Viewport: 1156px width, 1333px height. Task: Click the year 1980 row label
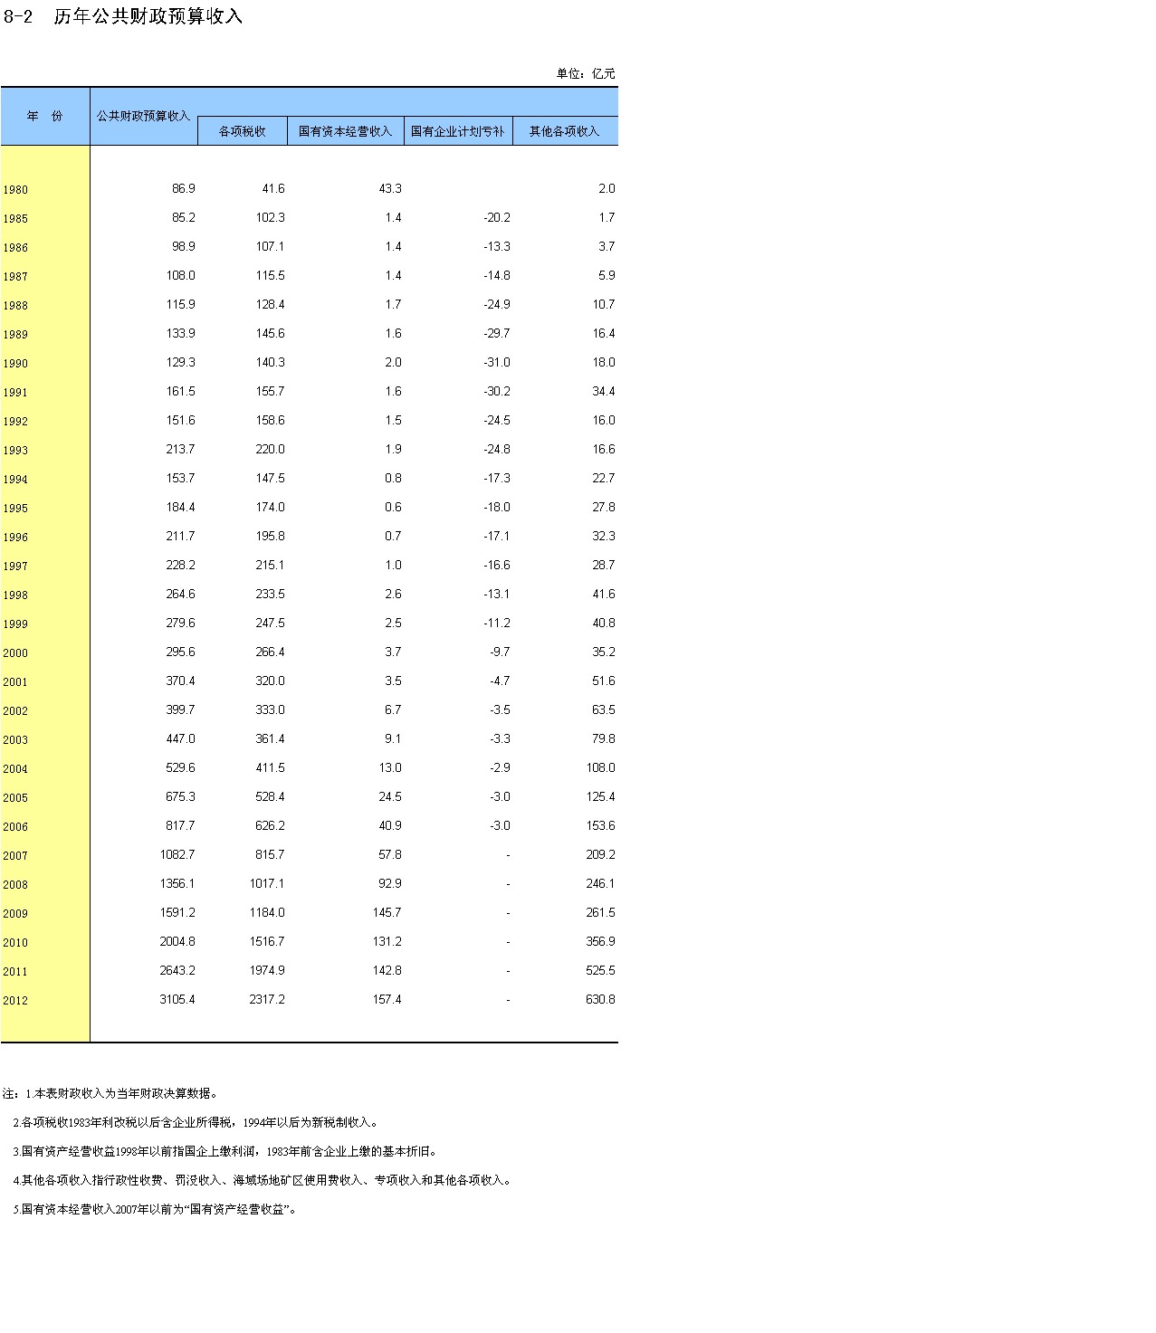tap(15, 190)
